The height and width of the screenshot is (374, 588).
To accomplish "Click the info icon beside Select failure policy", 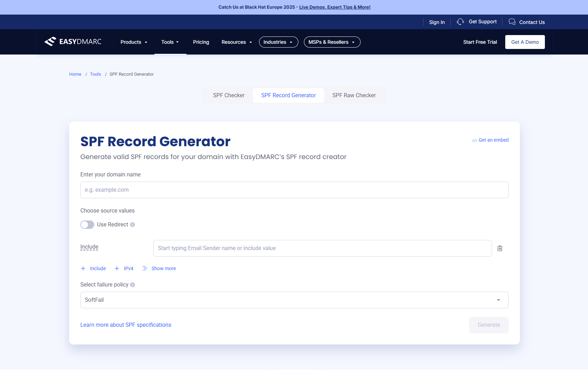I will tap(132, 284).
